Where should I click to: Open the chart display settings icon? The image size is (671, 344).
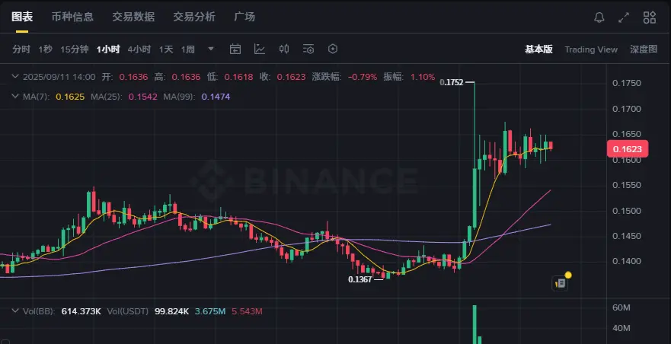tap(308, 49)
